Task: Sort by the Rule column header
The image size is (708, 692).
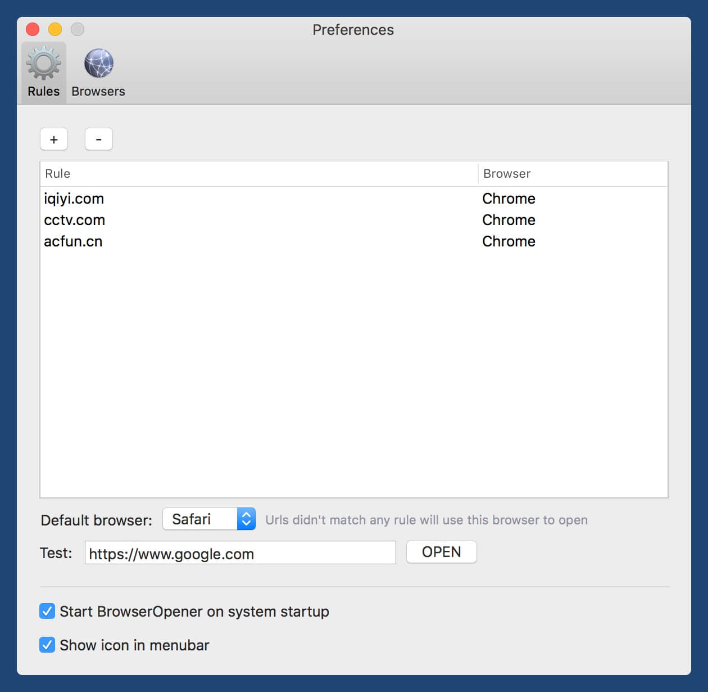Action: pyautogui.click(x=258, y=174)
